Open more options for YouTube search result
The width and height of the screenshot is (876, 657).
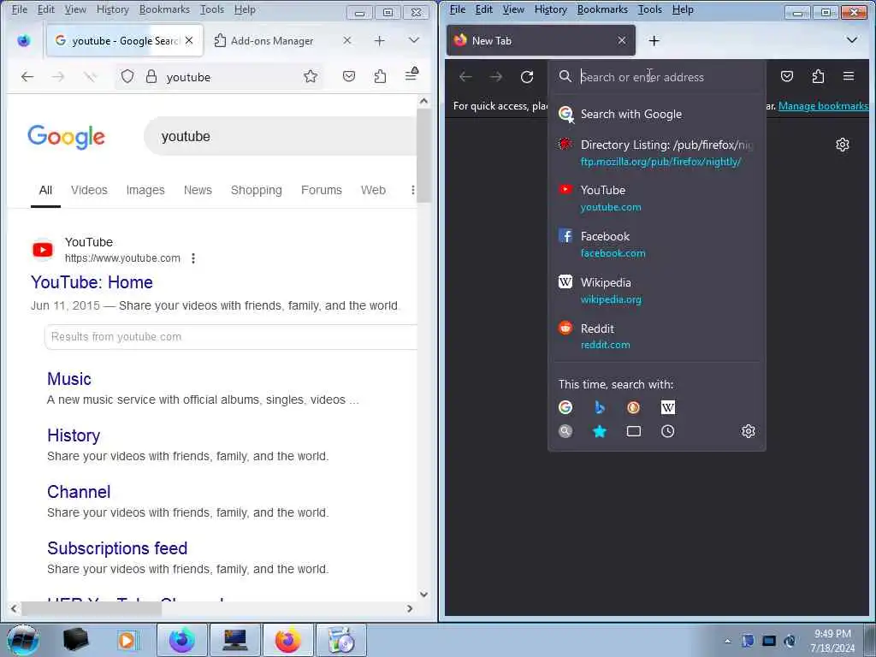tap(193, 258)
